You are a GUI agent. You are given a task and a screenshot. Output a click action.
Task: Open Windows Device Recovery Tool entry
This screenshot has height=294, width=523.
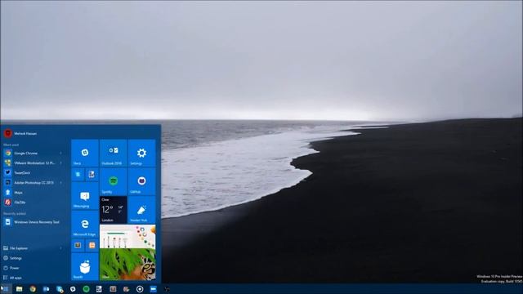(x=33, y=222)
